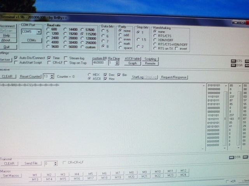Run macro M13
Image resolution: width=249 pixels, height=186 pixels.
pos(35,179)
